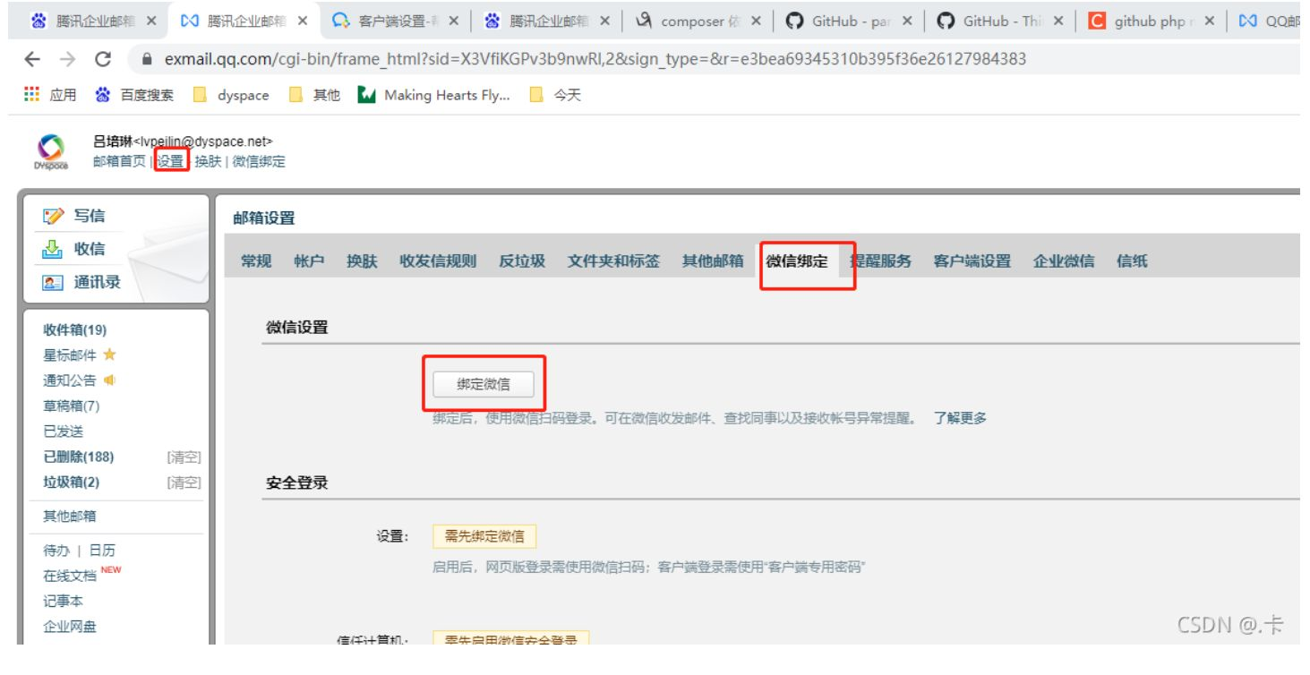This screenshot has width=1310, height=675.
Task: Switch to the GitHub - Thi browser tab
Action: [1000, 21]
